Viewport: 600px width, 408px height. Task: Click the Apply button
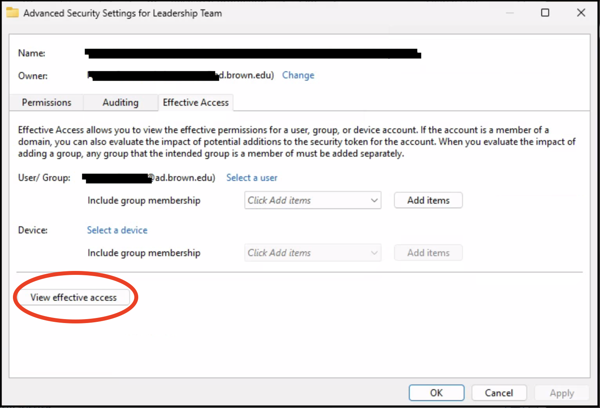click(x=562, y=393)
